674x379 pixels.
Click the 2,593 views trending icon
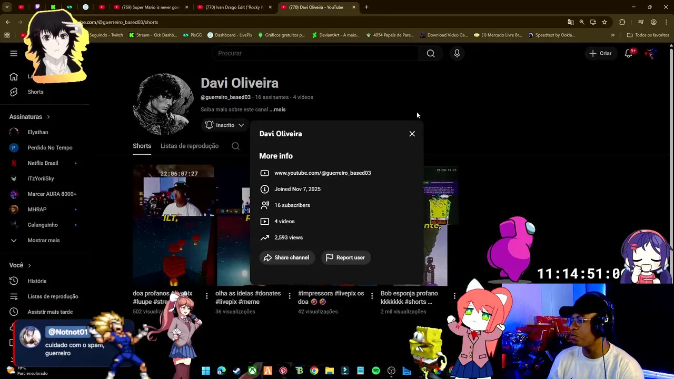264,237
